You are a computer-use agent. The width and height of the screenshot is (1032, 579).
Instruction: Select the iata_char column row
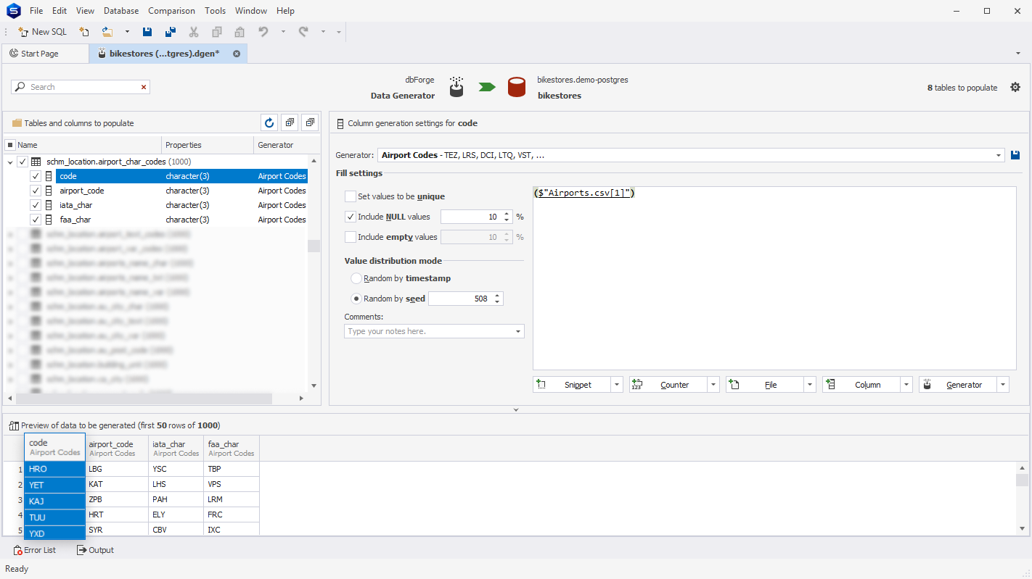(x=181, y=205)
